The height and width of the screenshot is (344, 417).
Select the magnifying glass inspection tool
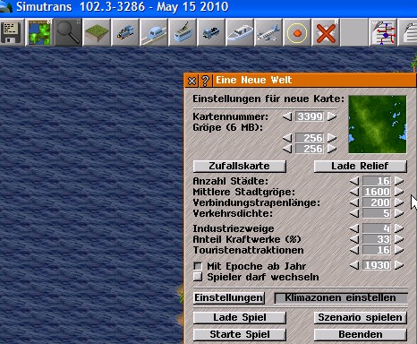point(68,32)
